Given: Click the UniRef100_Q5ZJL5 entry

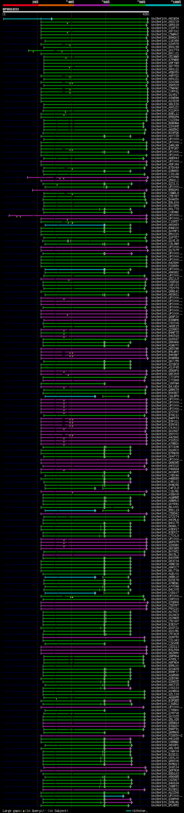Looking at the screenshot, I should point(165,279).
